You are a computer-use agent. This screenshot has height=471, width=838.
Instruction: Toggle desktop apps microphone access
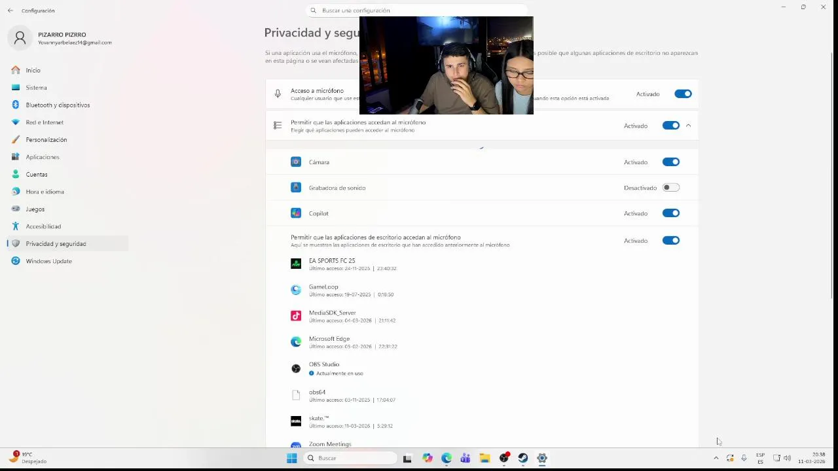pyautogui.click(x=670, y=241)
